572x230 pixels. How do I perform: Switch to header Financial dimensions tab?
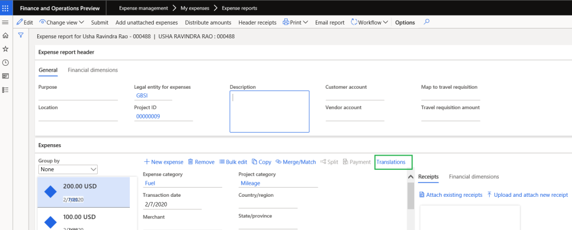tap(93, 70)
